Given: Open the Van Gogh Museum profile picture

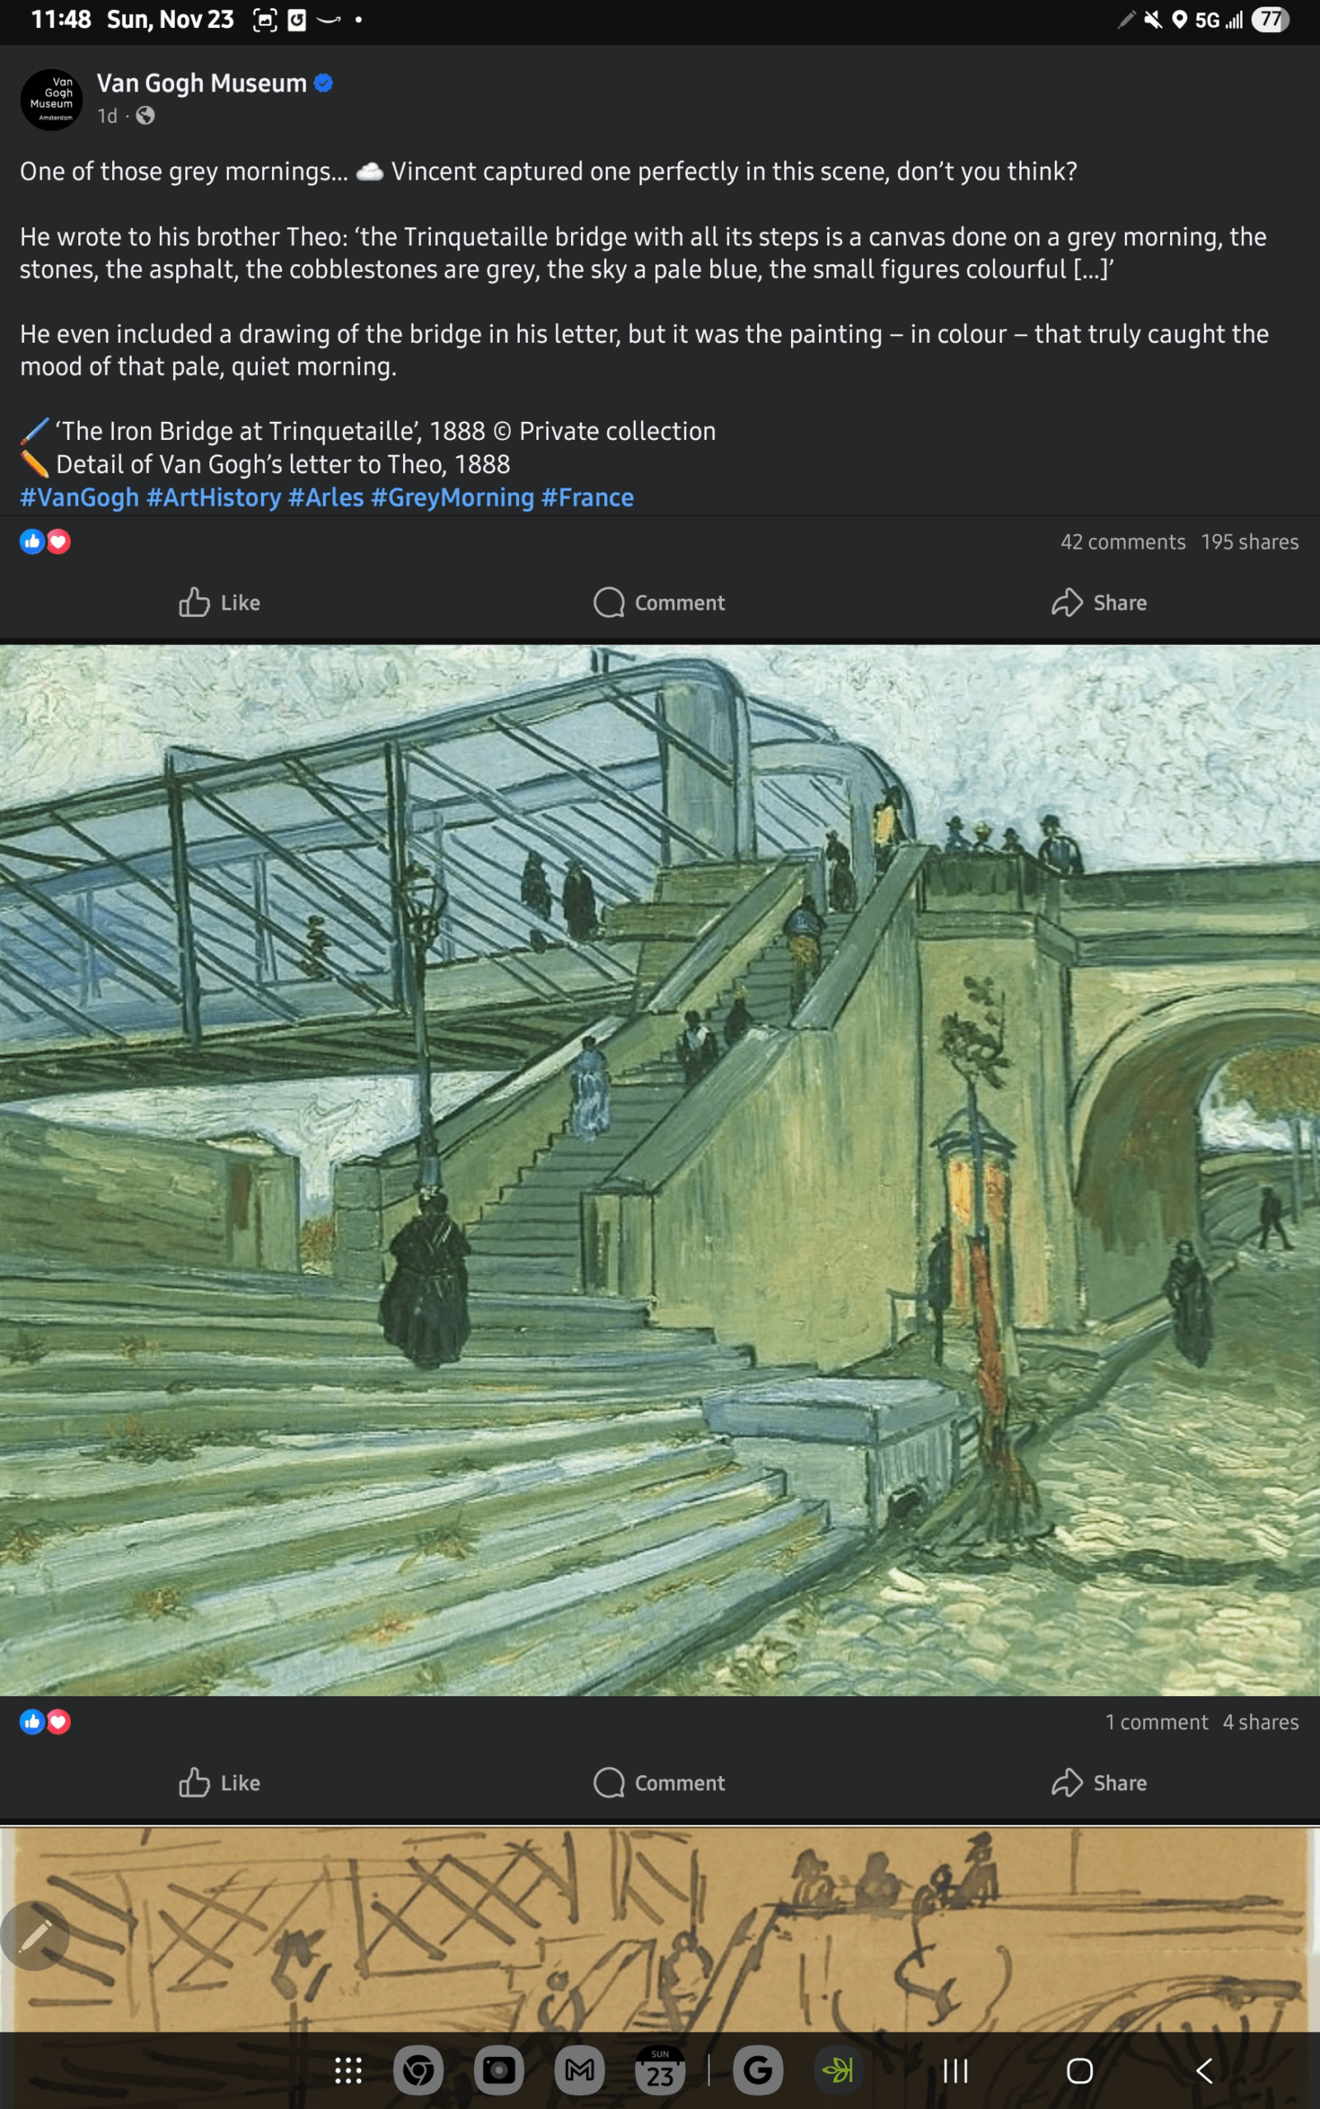Looking at the screenshot, I should 52,100.
